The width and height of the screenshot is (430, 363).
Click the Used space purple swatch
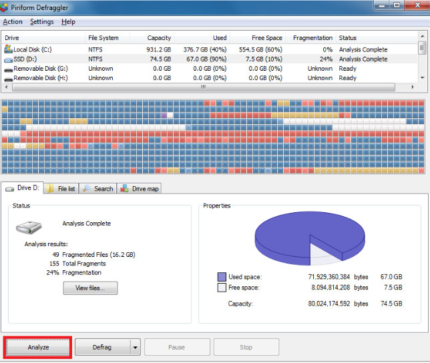pyautogui.click(x=222, y=277)
